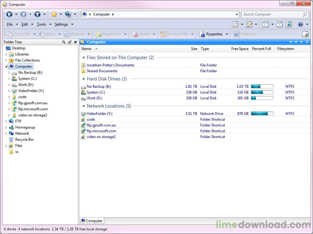Collapse the Hard Disk Drives group

83,79
